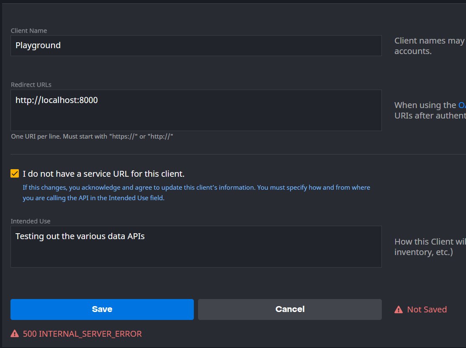The height and width of the screenshot is (348, 466).
Task: Click into the Redirect URLs text area
Action: pyautogui.click(x=196, y=110)
